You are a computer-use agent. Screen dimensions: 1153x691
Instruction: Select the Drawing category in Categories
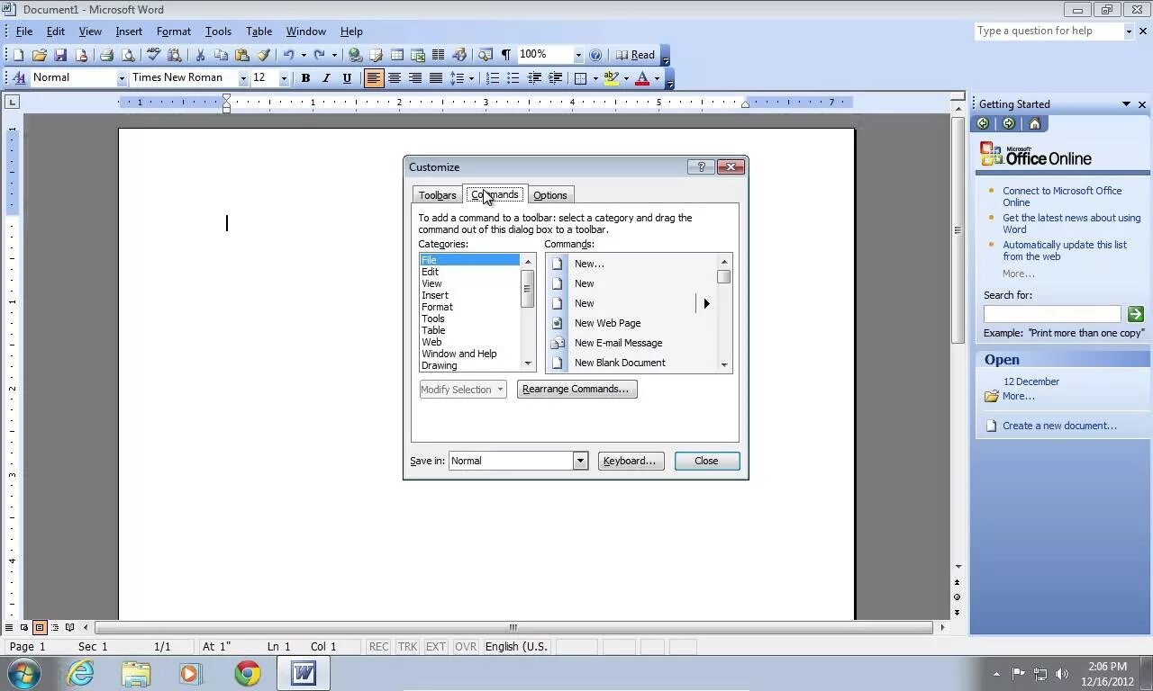(x=469, y=365)
